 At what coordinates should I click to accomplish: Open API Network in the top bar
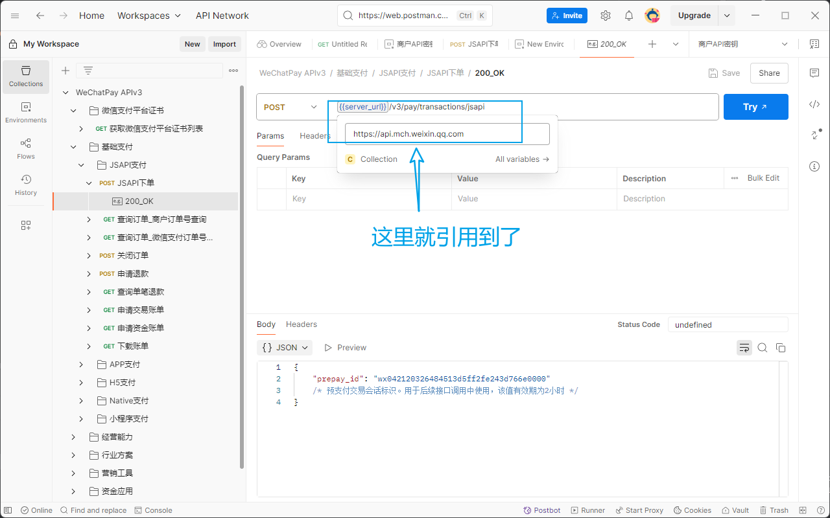coord(222,16)
